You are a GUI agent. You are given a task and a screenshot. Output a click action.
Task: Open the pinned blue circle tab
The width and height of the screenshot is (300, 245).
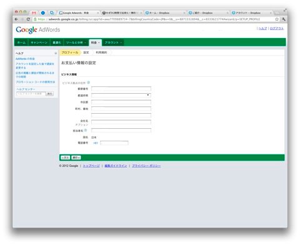[x=43, y=13]
